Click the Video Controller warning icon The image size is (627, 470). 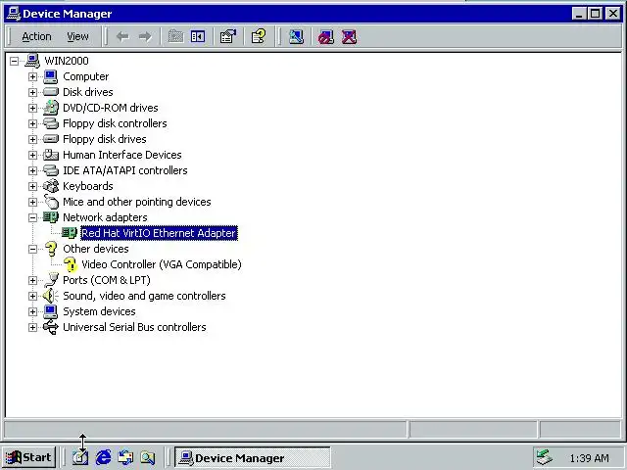[70, 264]
